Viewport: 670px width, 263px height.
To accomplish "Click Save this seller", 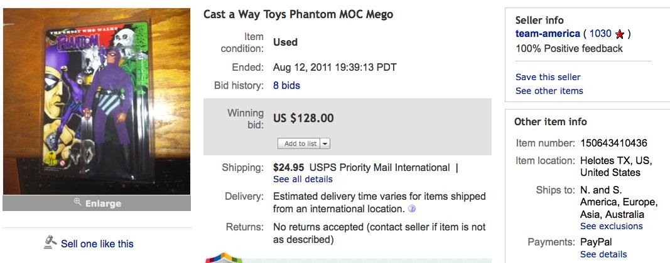I will pyautogui.click(x=548, y=77).
